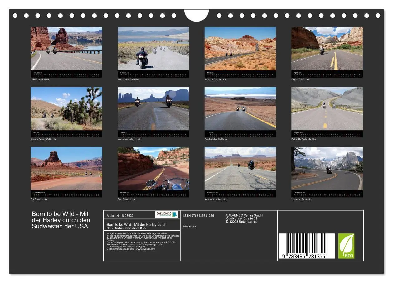Open the Zion Canyon handlebar-view photo

tap(153, 169)
